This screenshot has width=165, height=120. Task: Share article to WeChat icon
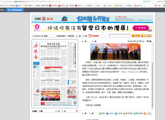click(x=100, y=113)
